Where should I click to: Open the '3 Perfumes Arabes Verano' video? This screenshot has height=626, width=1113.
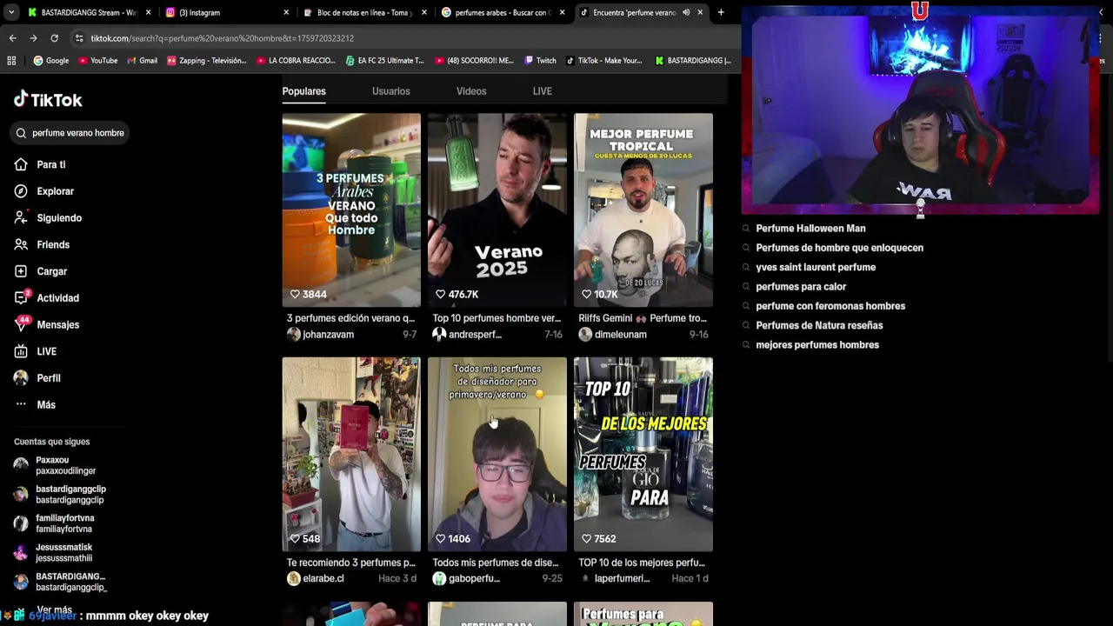point(351,210)
